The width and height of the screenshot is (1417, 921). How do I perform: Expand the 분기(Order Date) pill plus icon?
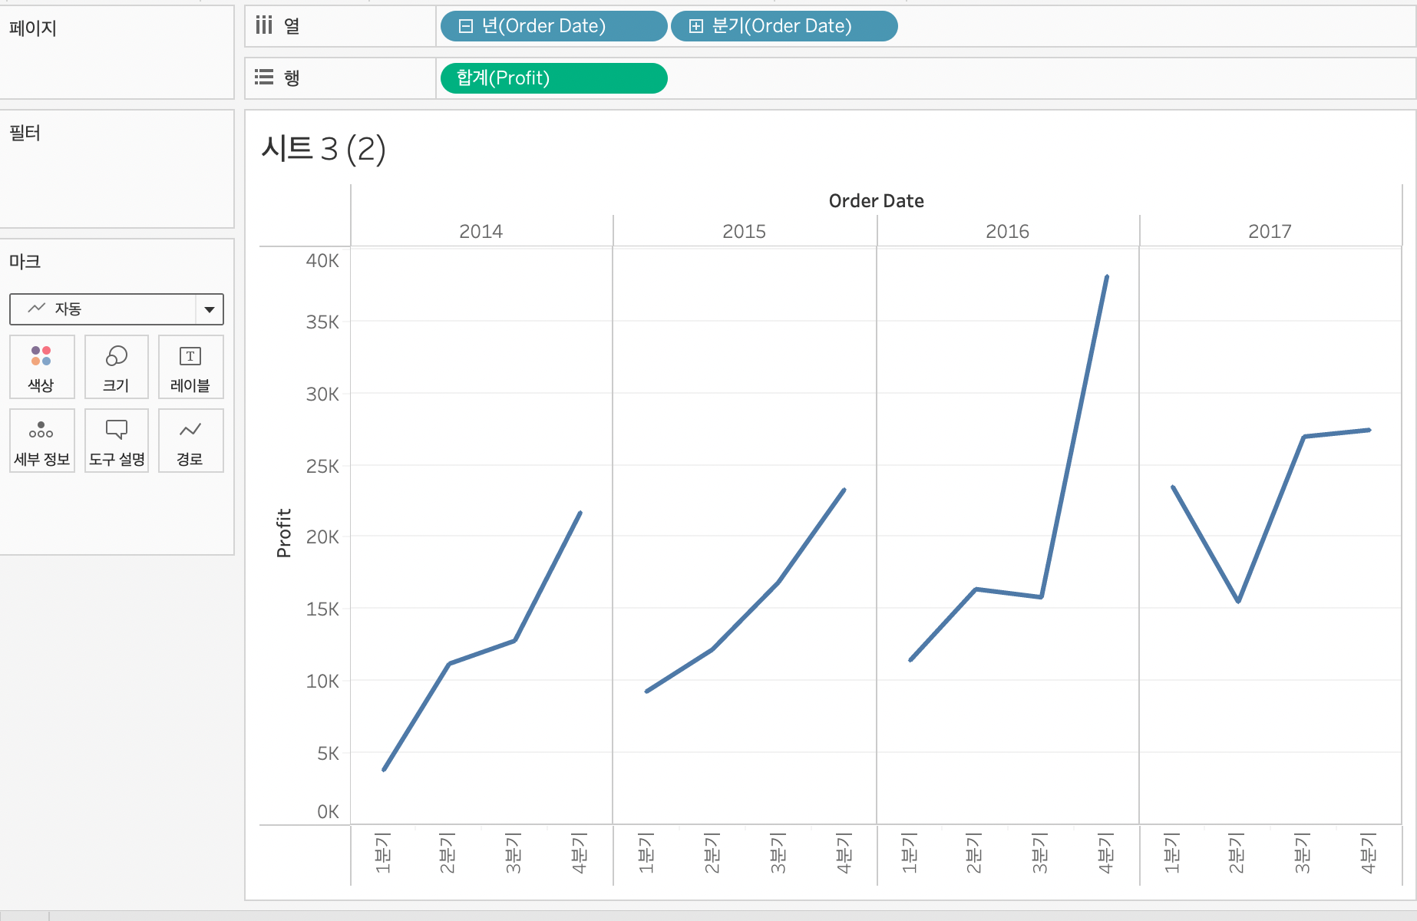(695, 26)
